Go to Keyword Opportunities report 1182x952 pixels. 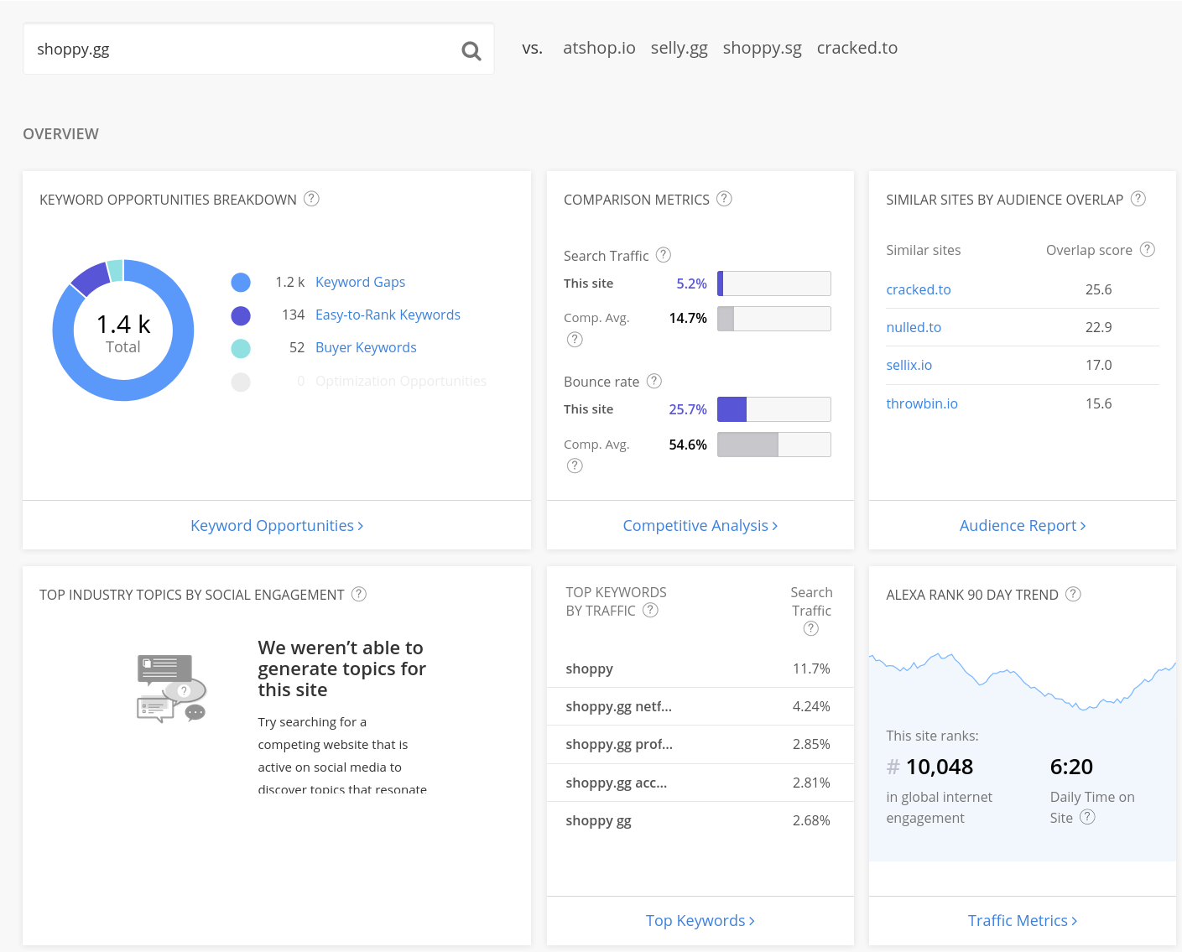coord(277,525)
